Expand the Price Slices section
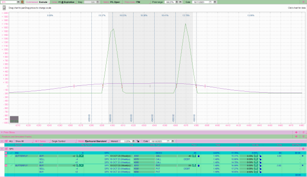The height and width of the screenshot is (177, 307). (x=2, y=132)
